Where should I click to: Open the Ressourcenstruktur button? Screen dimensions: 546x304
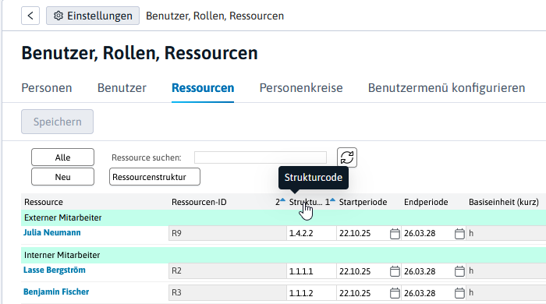click(x=154, y=177)
